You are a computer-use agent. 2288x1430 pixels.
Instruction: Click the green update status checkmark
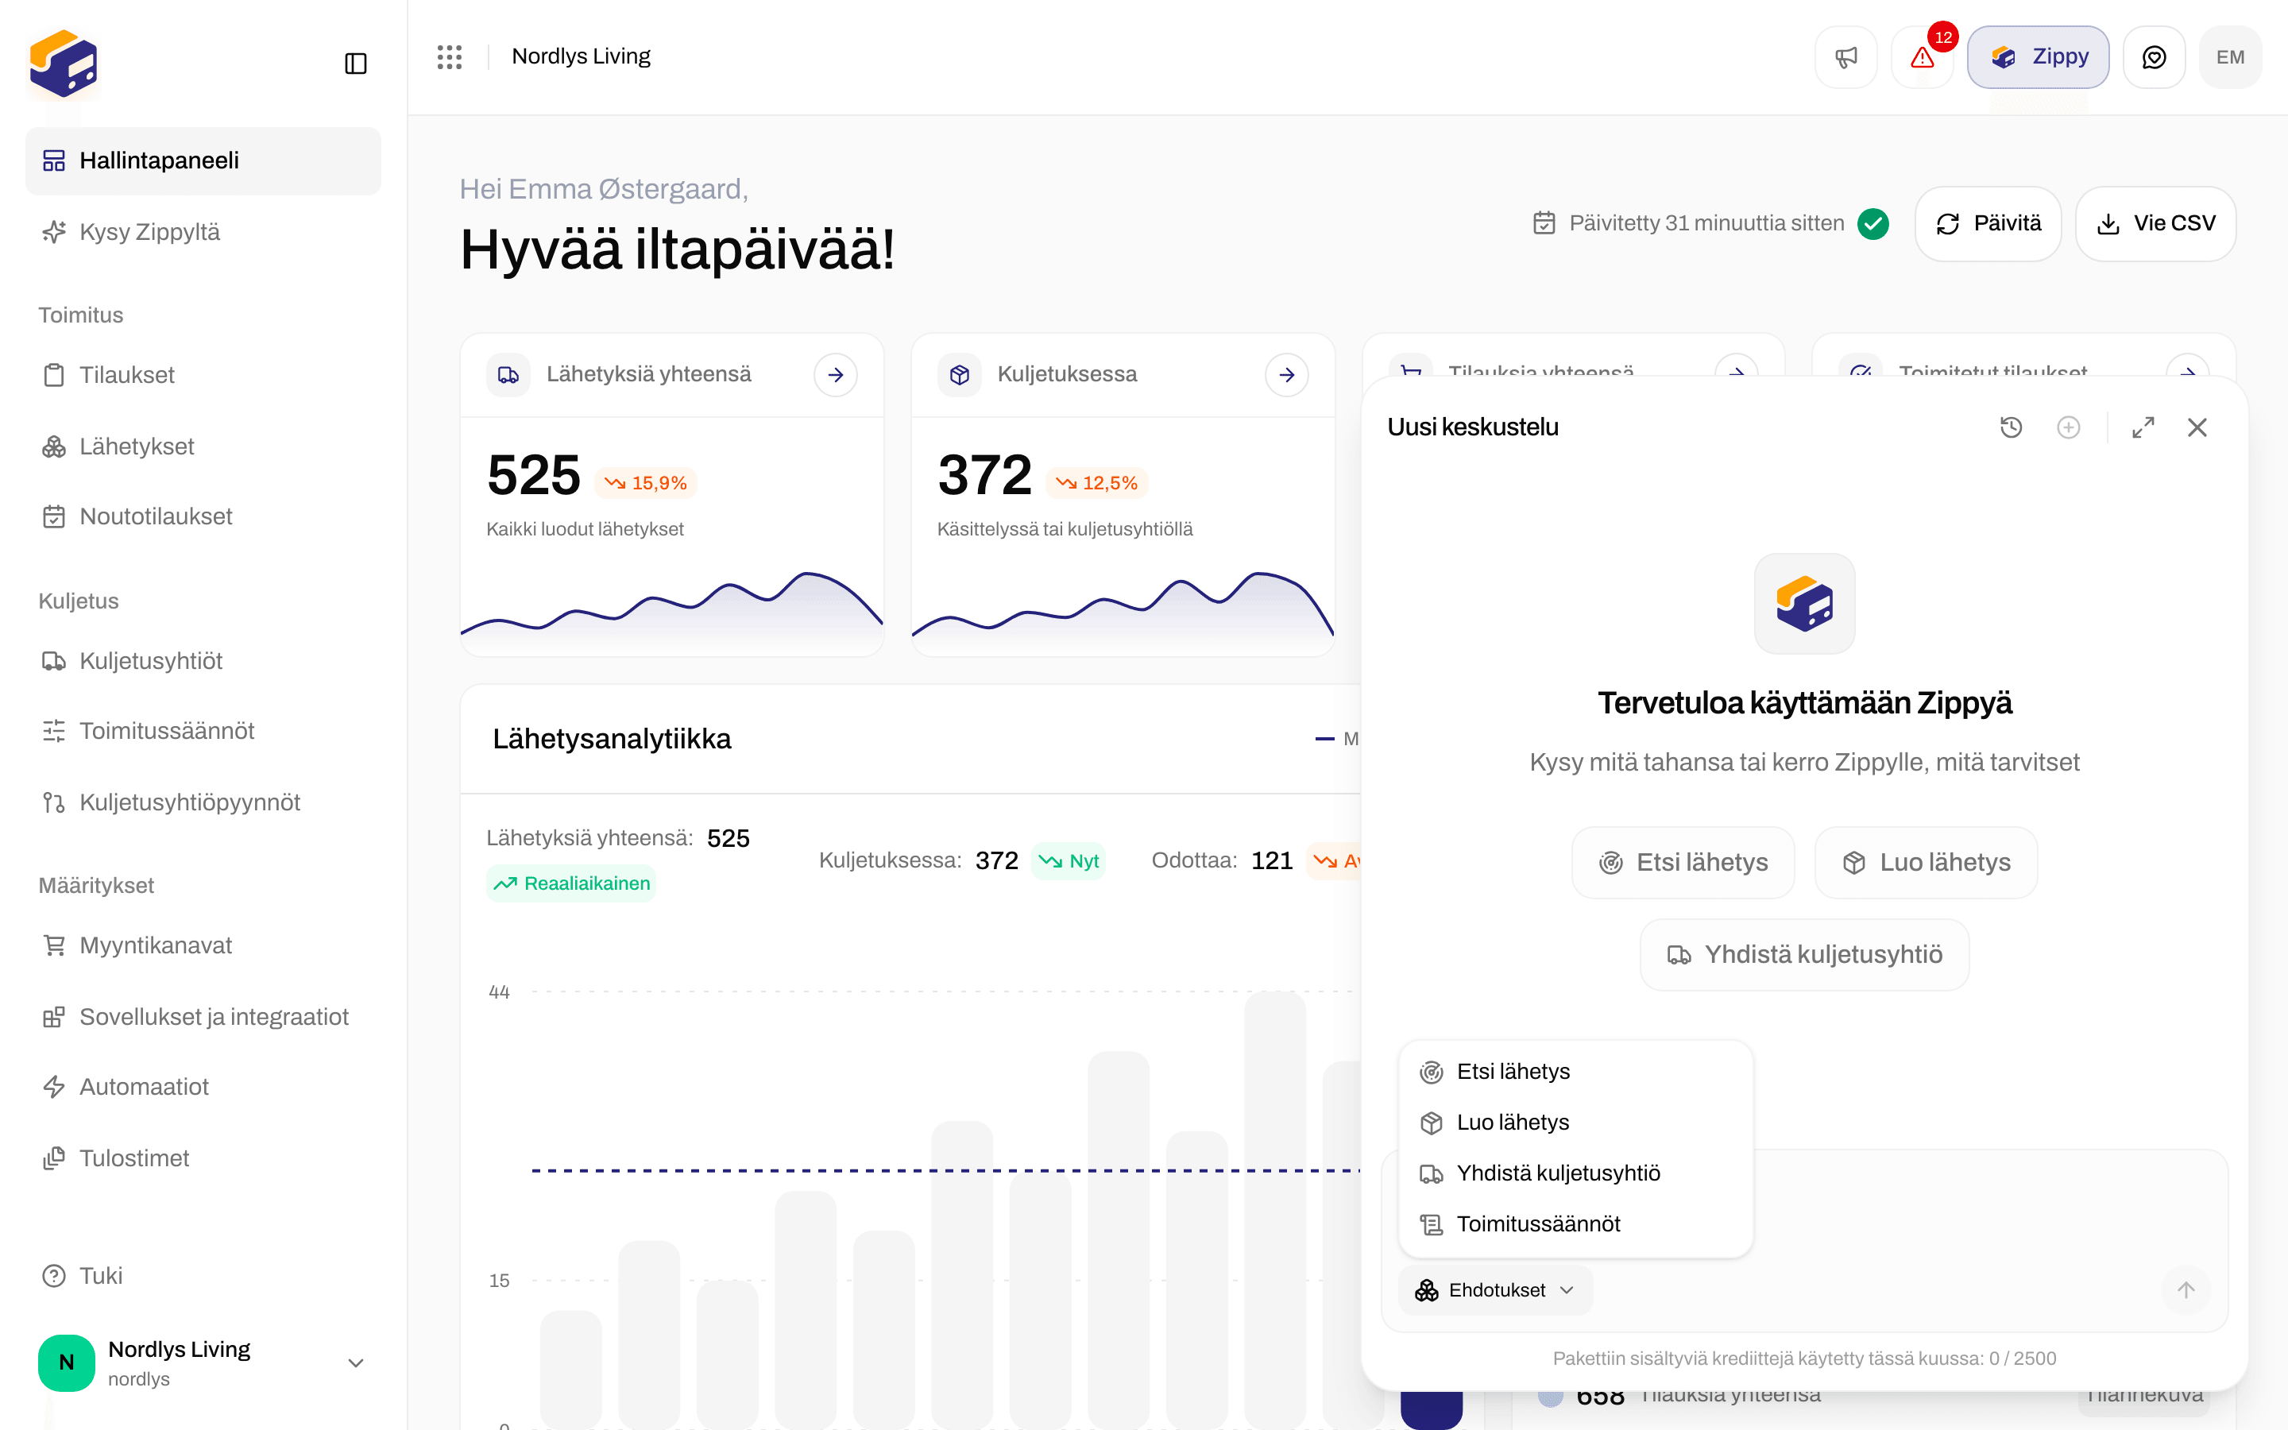pos(1873,223)
